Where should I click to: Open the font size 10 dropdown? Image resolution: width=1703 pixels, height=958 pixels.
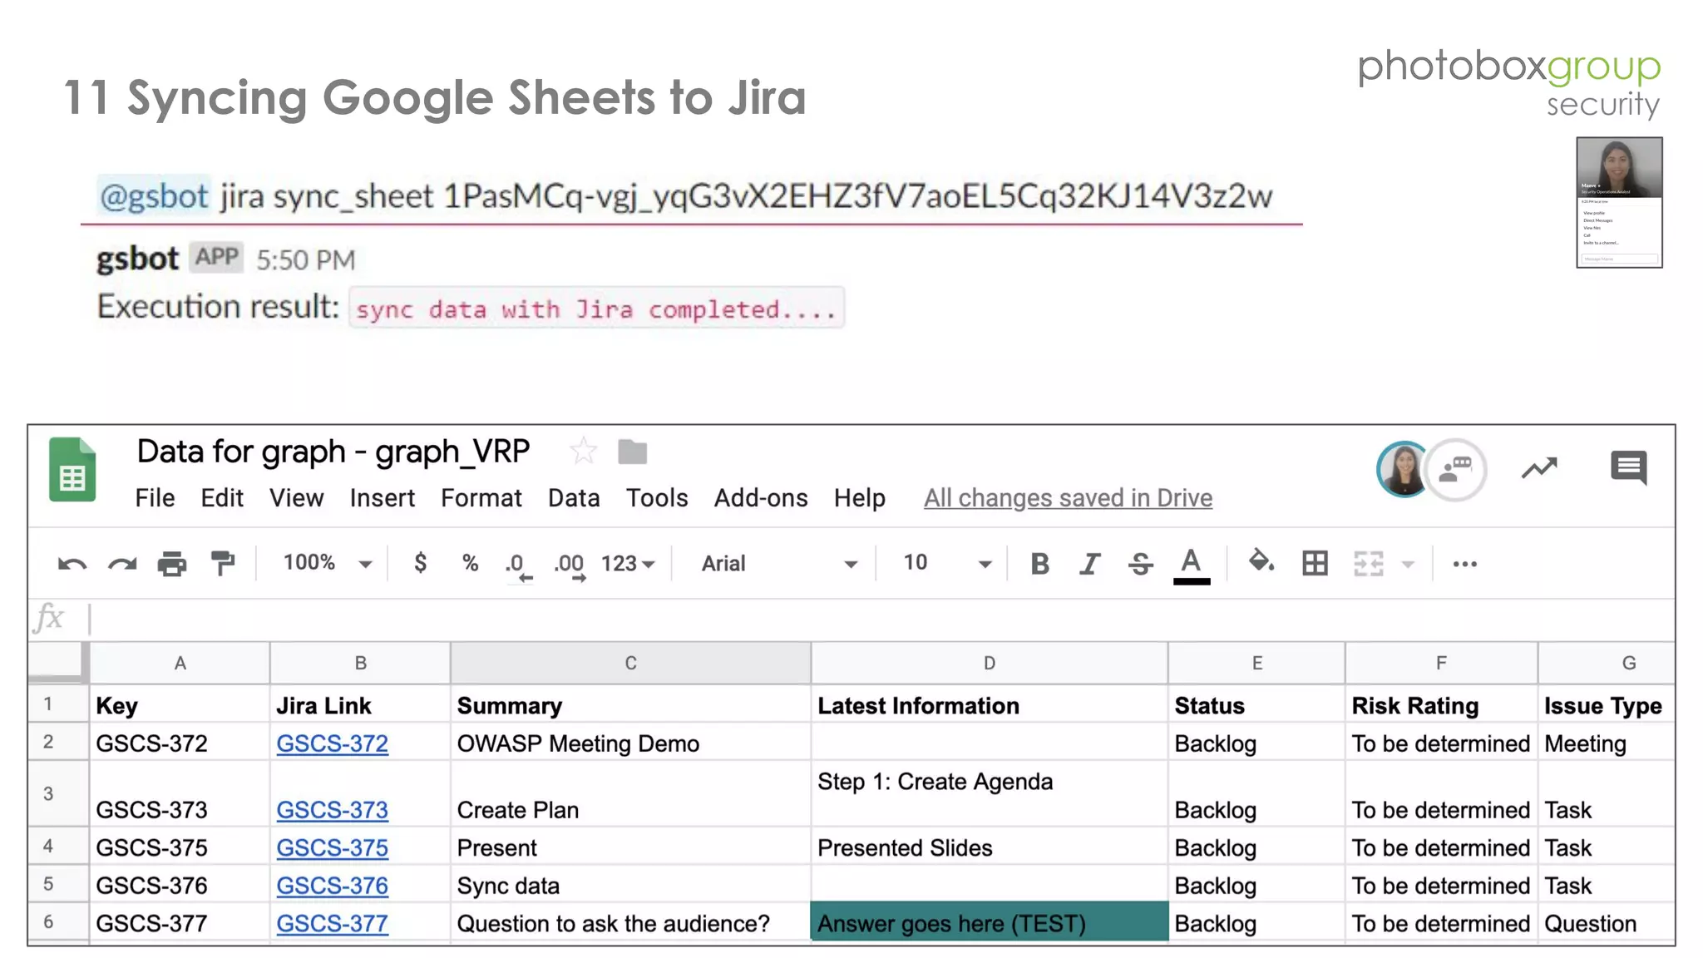(947, 563)
